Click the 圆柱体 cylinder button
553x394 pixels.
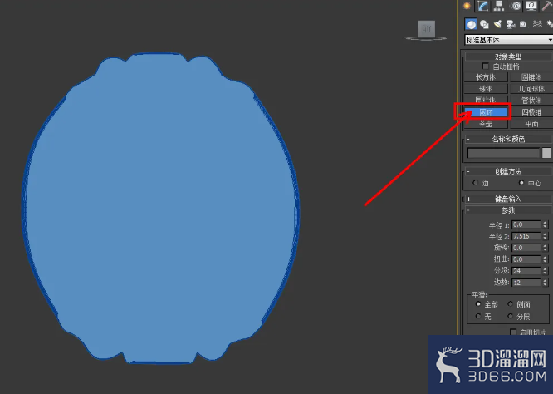[x=486, y=101]
